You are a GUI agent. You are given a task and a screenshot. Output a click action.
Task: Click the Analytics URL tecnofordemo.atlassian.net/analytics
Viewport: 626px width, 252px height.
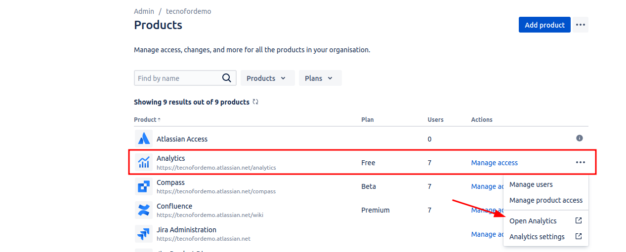(216, 168)
